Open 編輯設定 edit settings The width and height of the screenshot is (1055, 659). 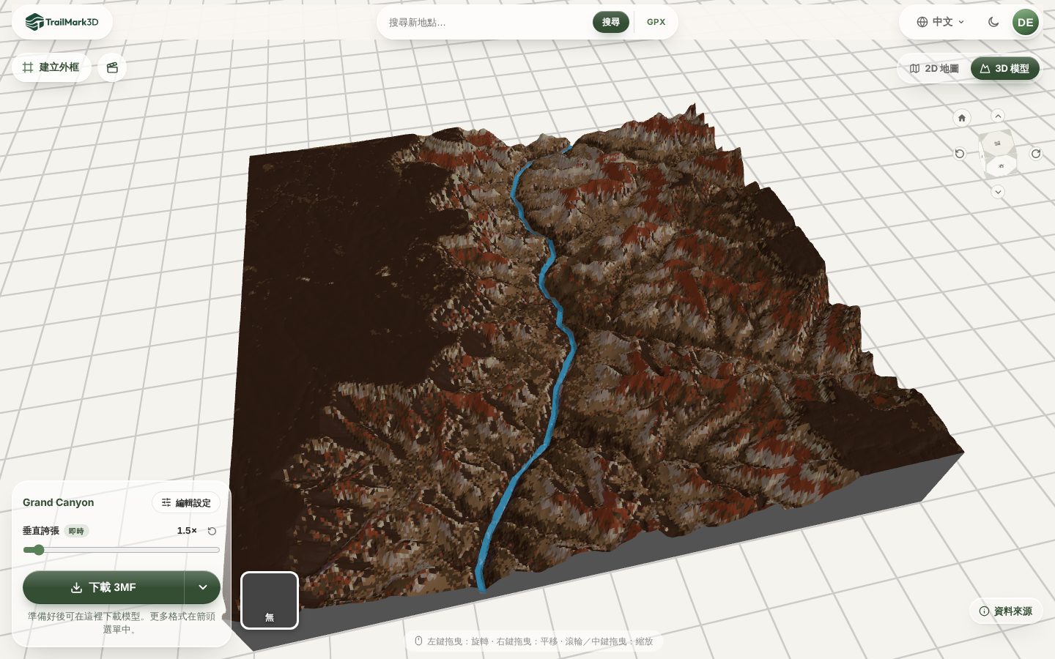pos(186,502)
